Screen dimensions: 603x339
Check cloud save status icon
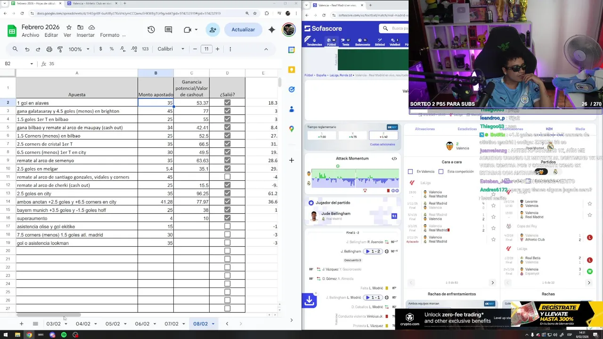tap(91, 27)
